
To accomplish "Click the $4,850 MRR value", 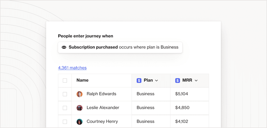I will (x=182, y=108).
